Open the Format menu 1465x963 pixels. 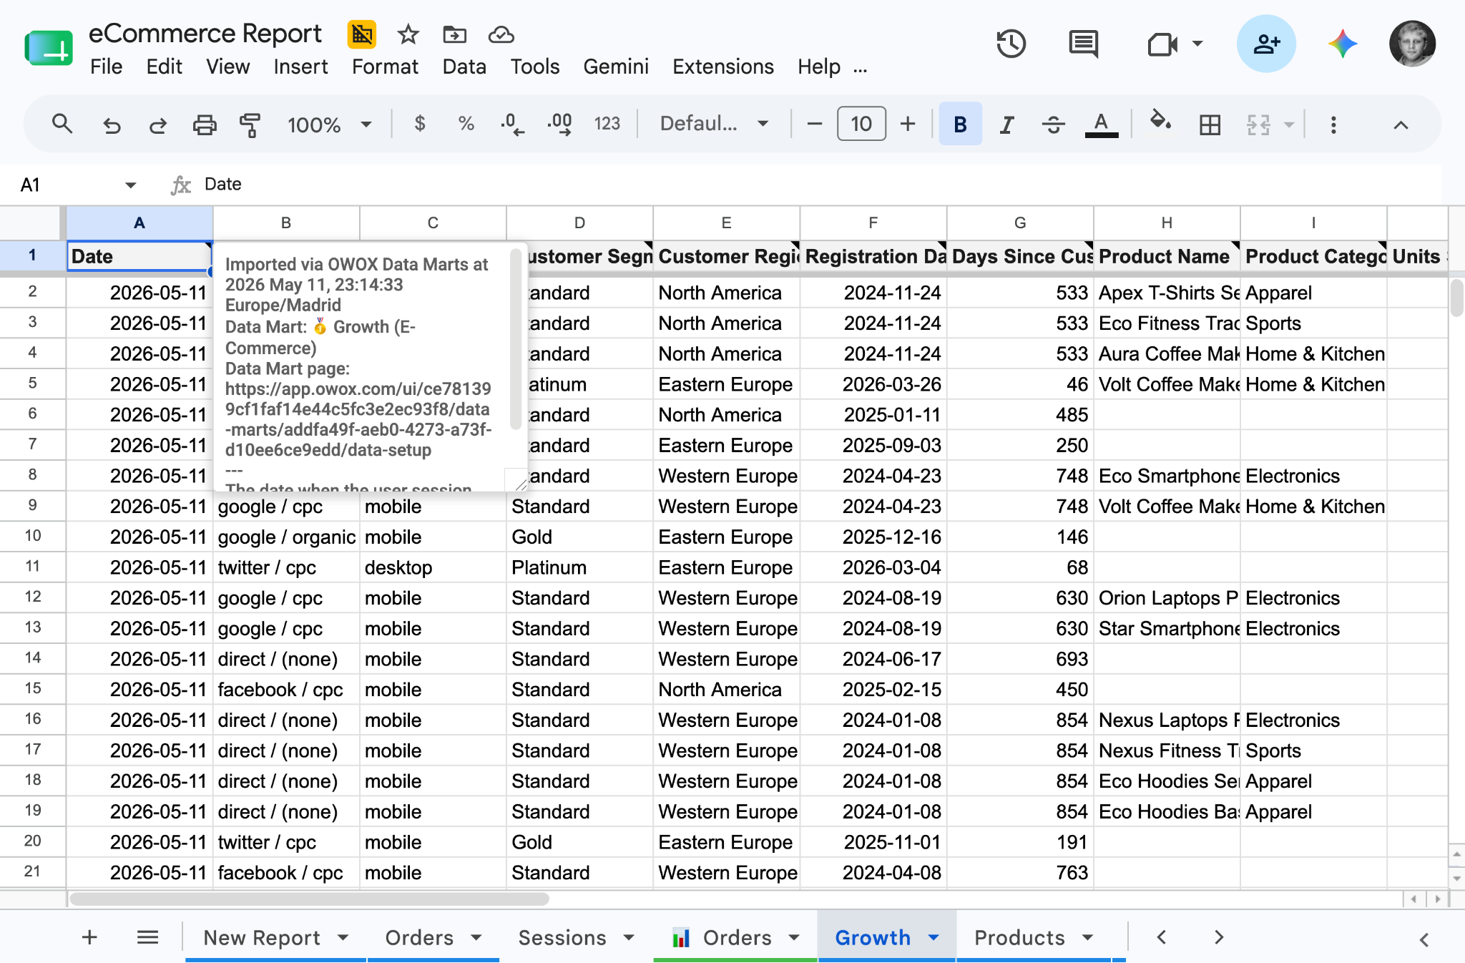[385, 67]
